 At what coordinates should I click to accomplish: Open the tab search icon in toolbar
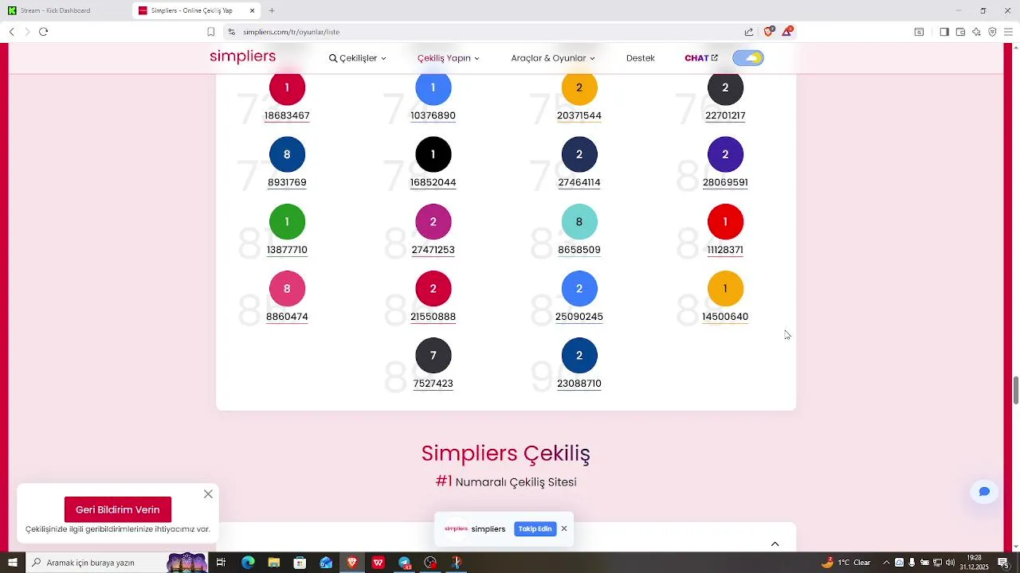pos(919,32)
